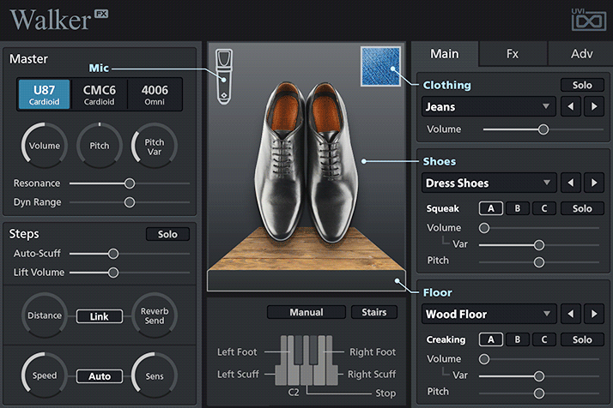Open the Jeans clothing dropdown

[489, 107]
